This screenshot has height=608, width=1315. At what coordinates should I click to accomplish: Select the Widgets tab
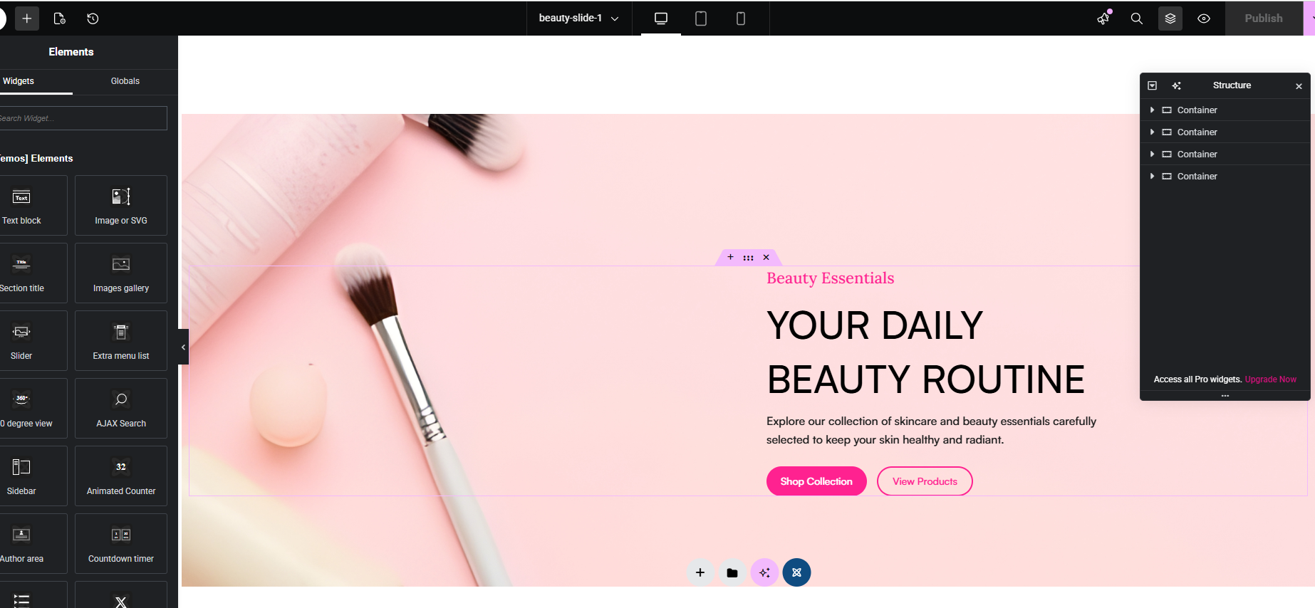point(19,81)
